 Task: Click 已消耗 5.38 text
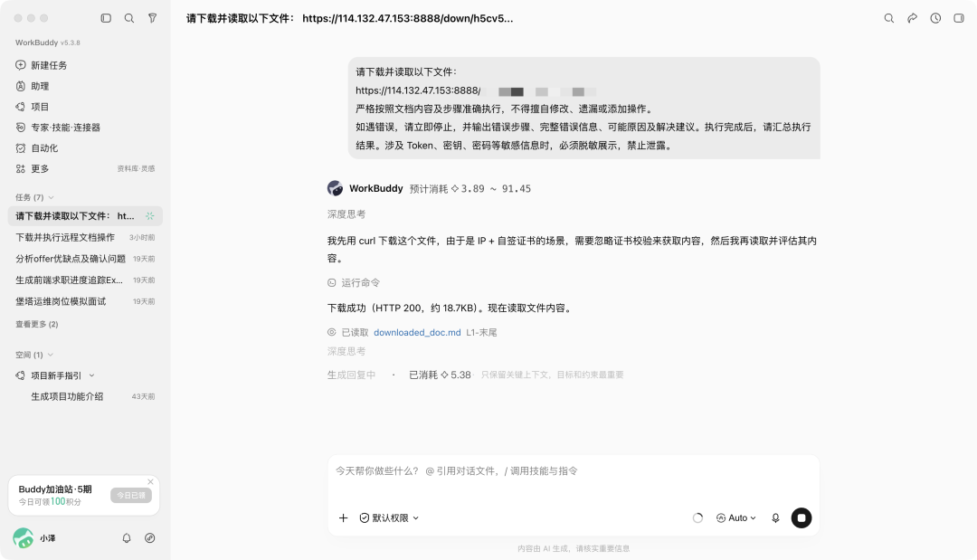[440, 375]
